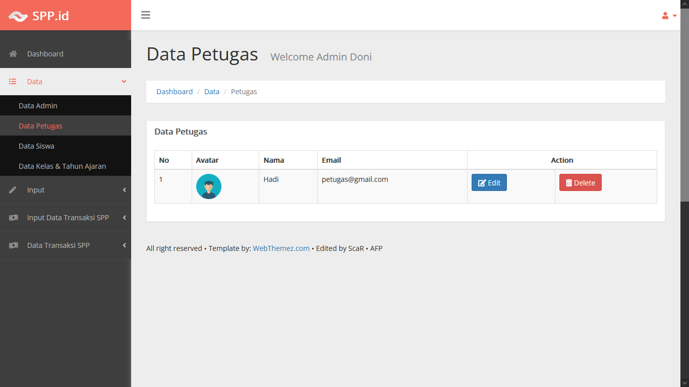Expand the Input Data Transaksi SPP arrow
This screenshot has height=387, width=689.
pyautogui.click(x=124, y=218)
